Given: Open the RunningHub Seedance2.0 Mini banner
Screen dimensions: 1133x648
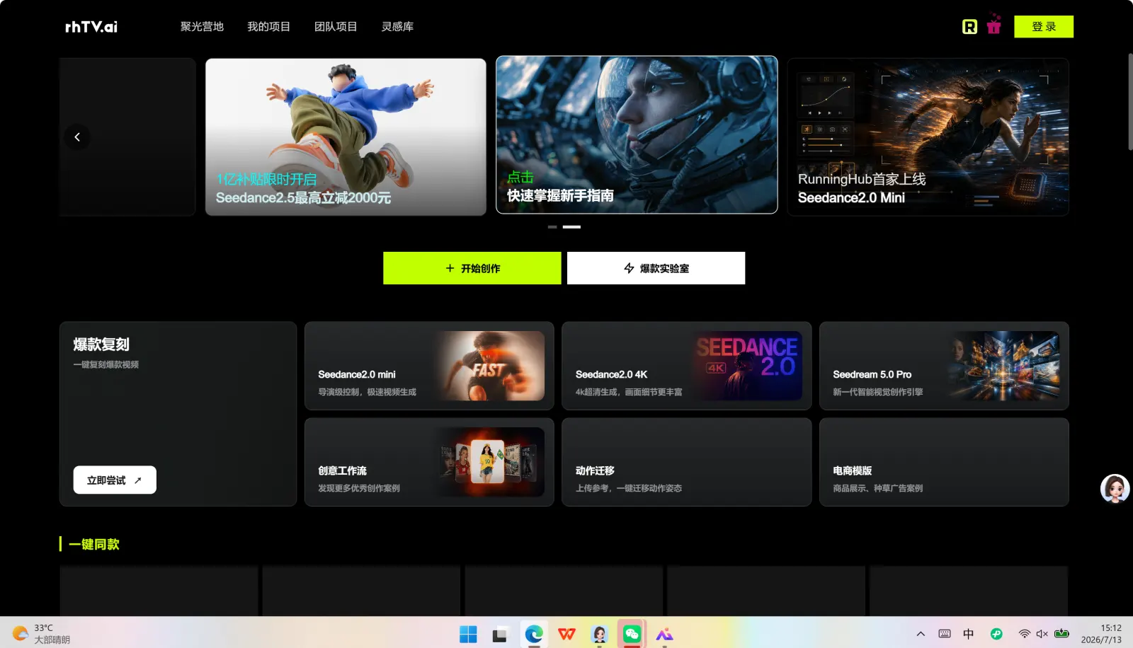Looking at the screenshot, I should coord(928,137).
